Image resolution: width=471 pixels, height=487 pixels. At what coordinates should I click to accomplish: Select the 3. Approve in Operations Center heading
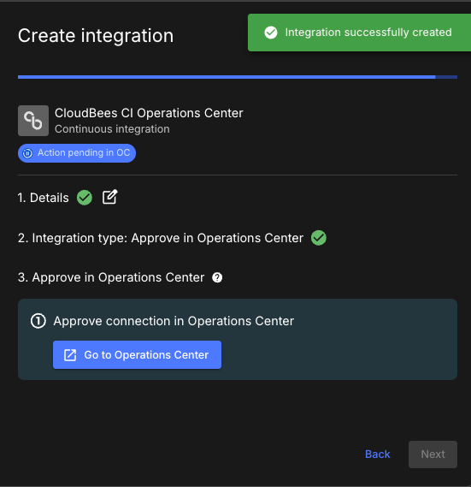click(111, 277)
